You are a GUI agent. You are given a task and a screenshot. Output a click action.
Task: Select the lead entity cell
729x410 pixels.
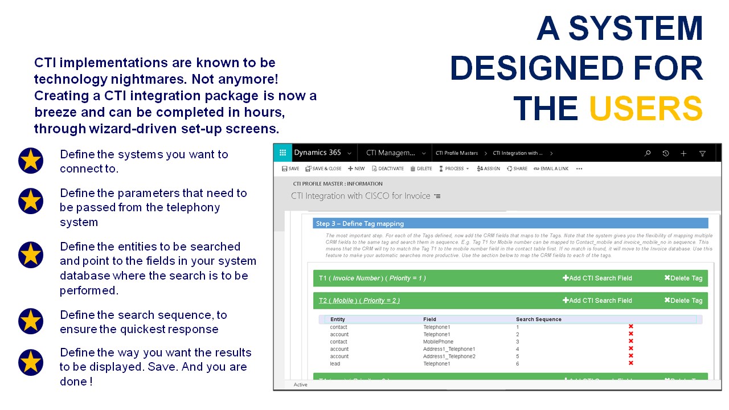click(335, 364)
